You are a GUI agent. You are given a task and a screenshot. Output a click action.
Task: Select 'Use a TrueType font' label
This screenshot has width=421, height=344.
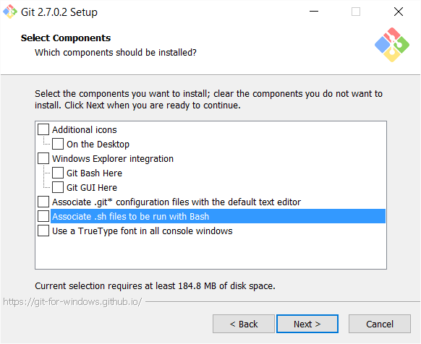click(x=143, y=231)
